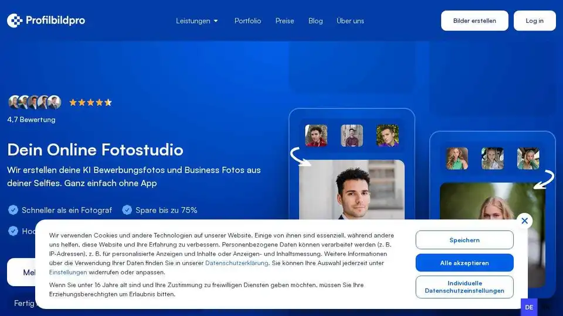Image resolution: width=563 pixels, height=316 pixels.
Task: Click the 'Schneller als ein Fotograf' text
Action: (x=67, y=210)
